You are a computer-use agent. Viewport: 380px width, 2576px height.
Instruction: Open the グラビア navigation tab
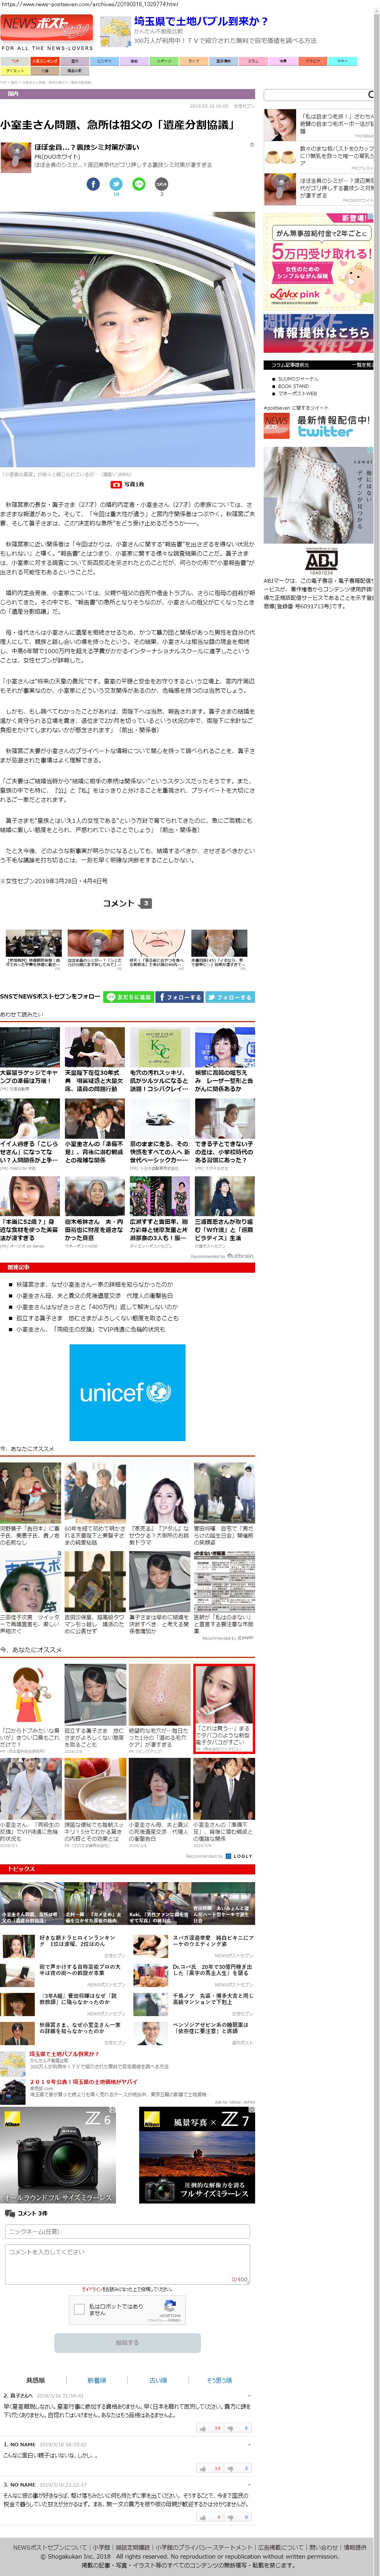[312, 61]
